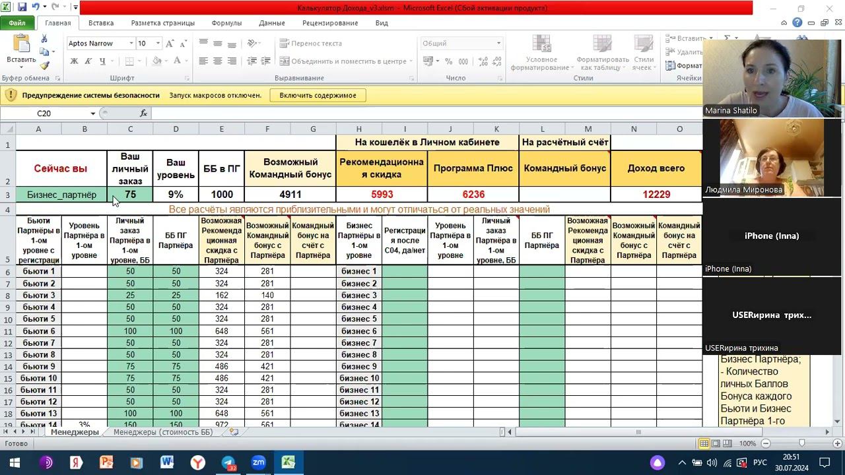Open the insert function fx button
This screenshot has height=475, width=845.
tap(143, 113)
